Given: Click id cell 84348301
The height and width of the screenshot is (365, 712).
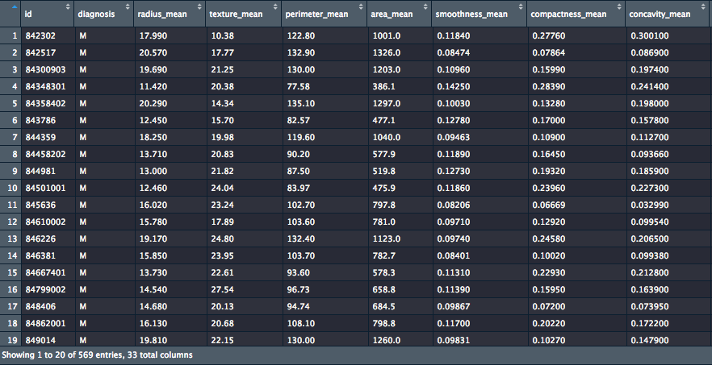Looking at the screenshot, I should pyautogui.click(x=45, y=86).
